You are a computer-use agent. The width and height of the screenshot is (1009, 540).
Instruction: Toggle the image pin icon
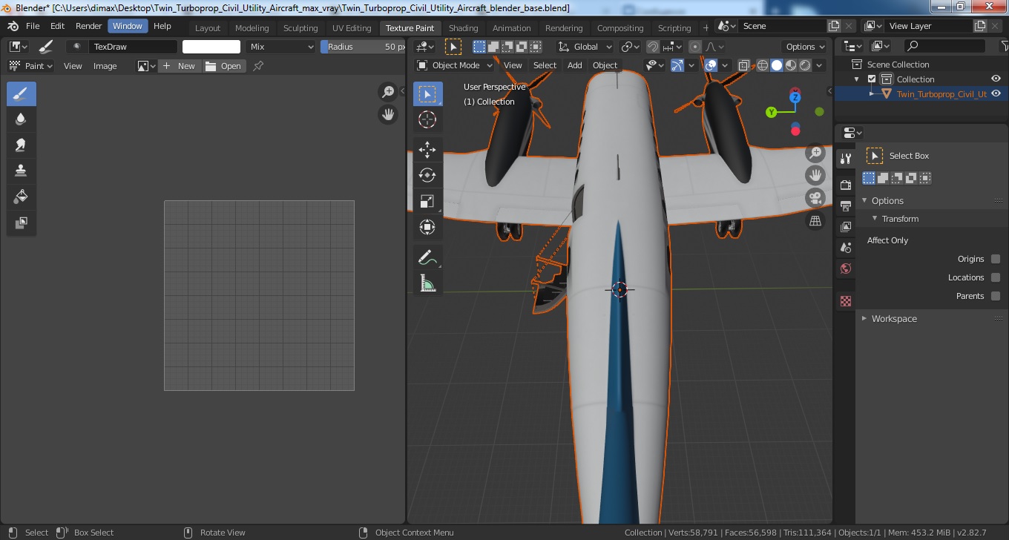258,66
